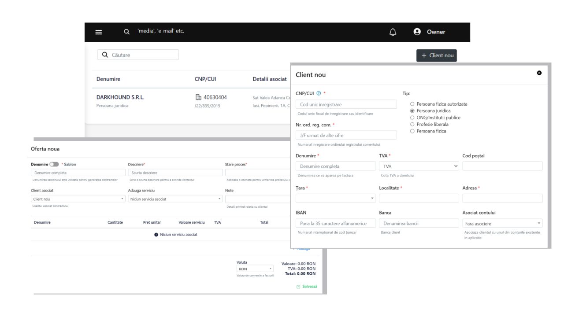Click the Salvează save link

click(x=307, y=286)
